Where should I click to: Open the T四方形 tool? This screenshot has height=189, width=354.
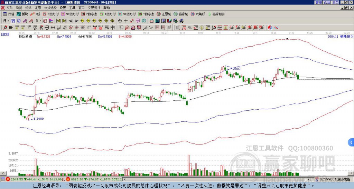(x=108, y=14)
